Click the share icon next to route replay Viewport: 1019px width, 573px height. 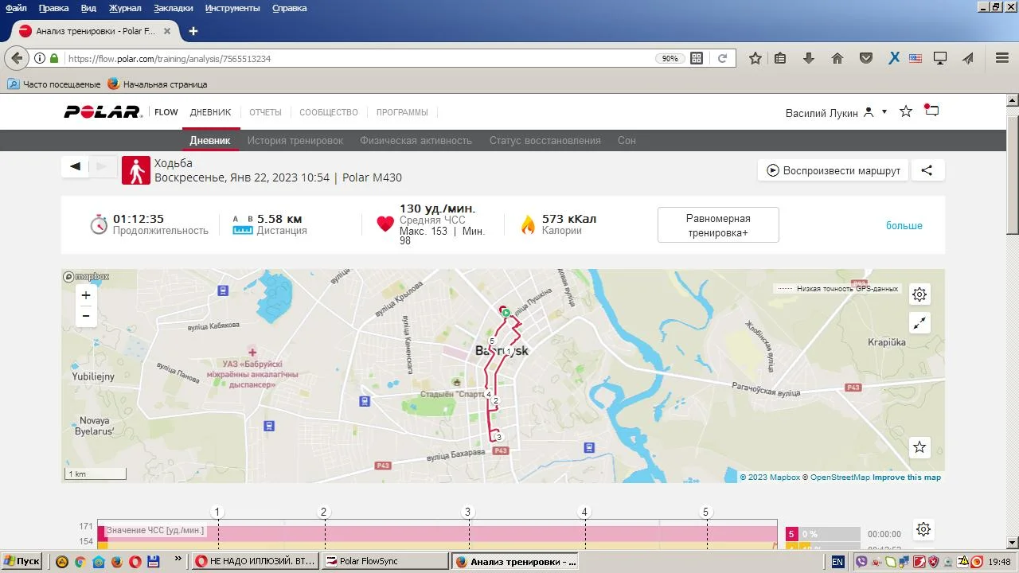(x=927, y=170)
